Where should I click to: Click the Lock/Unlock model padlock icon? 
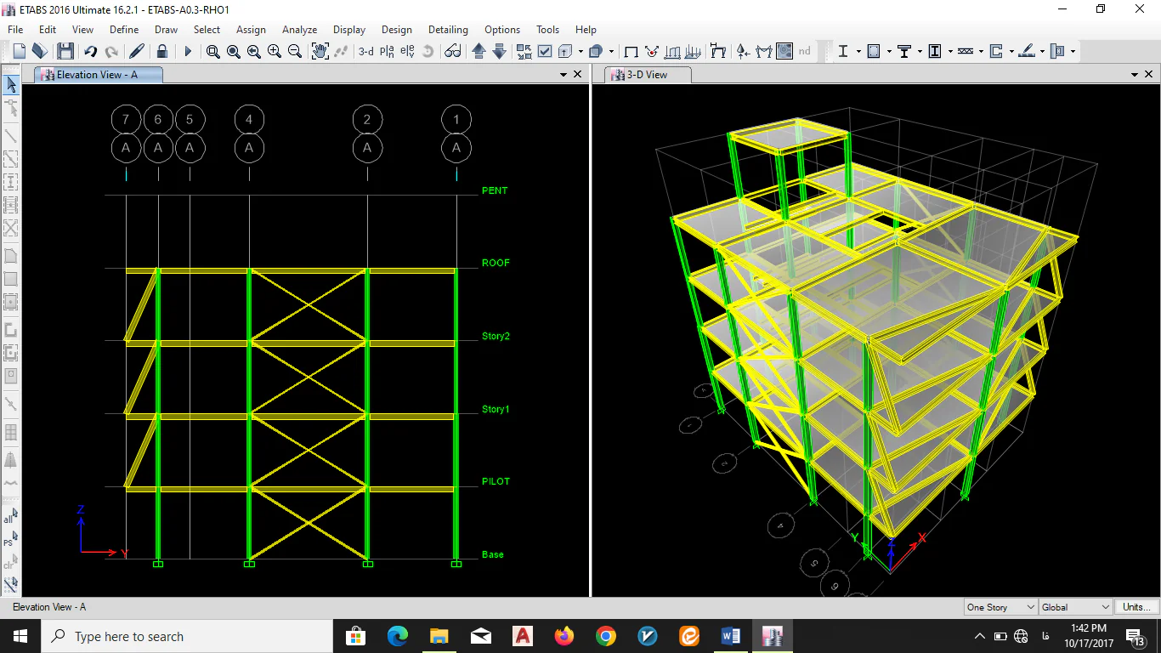pos(161,51)
